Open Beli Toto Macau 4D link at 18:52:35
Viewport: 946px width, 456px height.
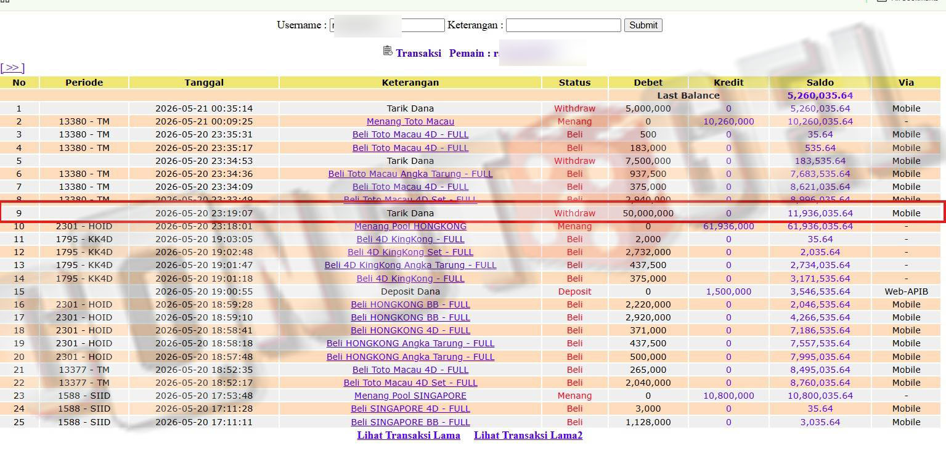click(x=410, y=370)
